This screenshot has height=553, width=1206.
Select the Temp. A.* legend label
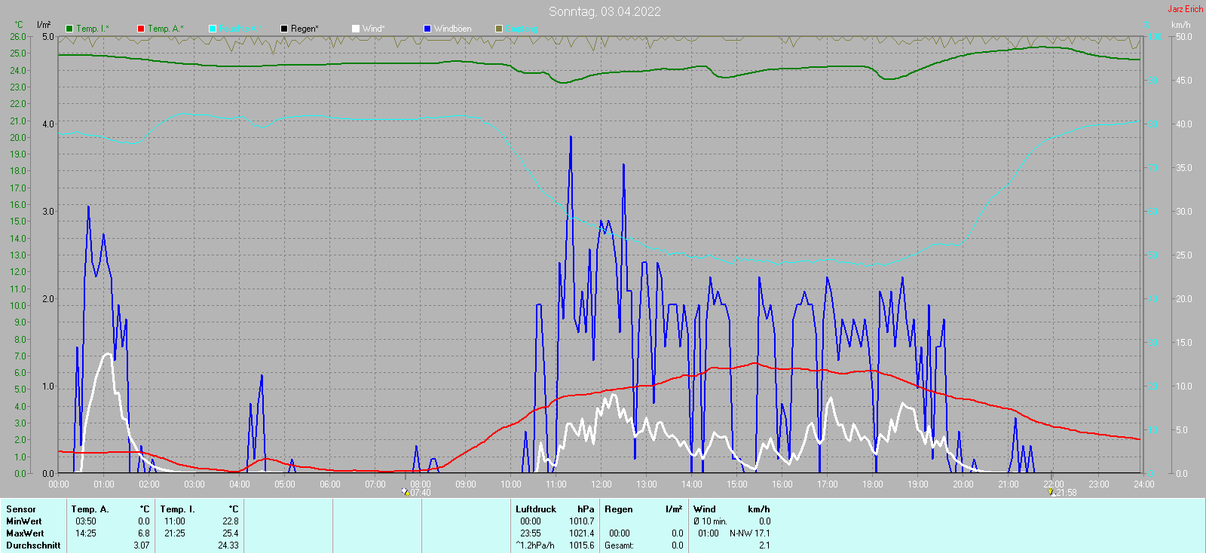point(165,29)
